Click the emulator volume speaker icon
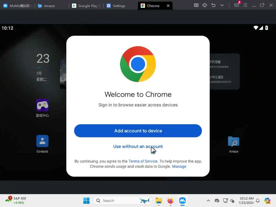Screen dimensions: 276x207 tap(205, 5)
